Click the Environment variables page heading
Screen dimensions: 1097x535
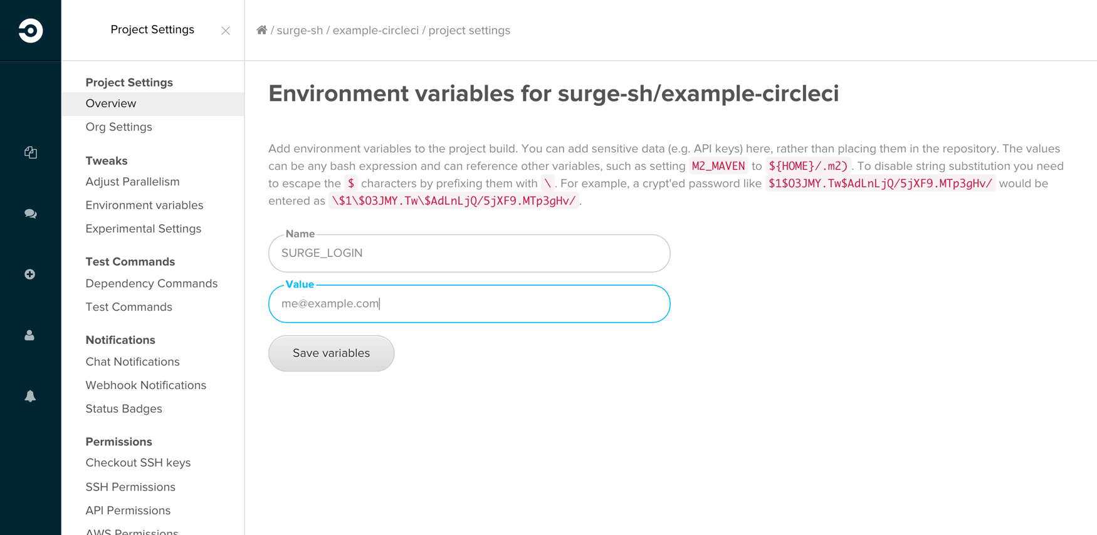(x=554, y=94)
